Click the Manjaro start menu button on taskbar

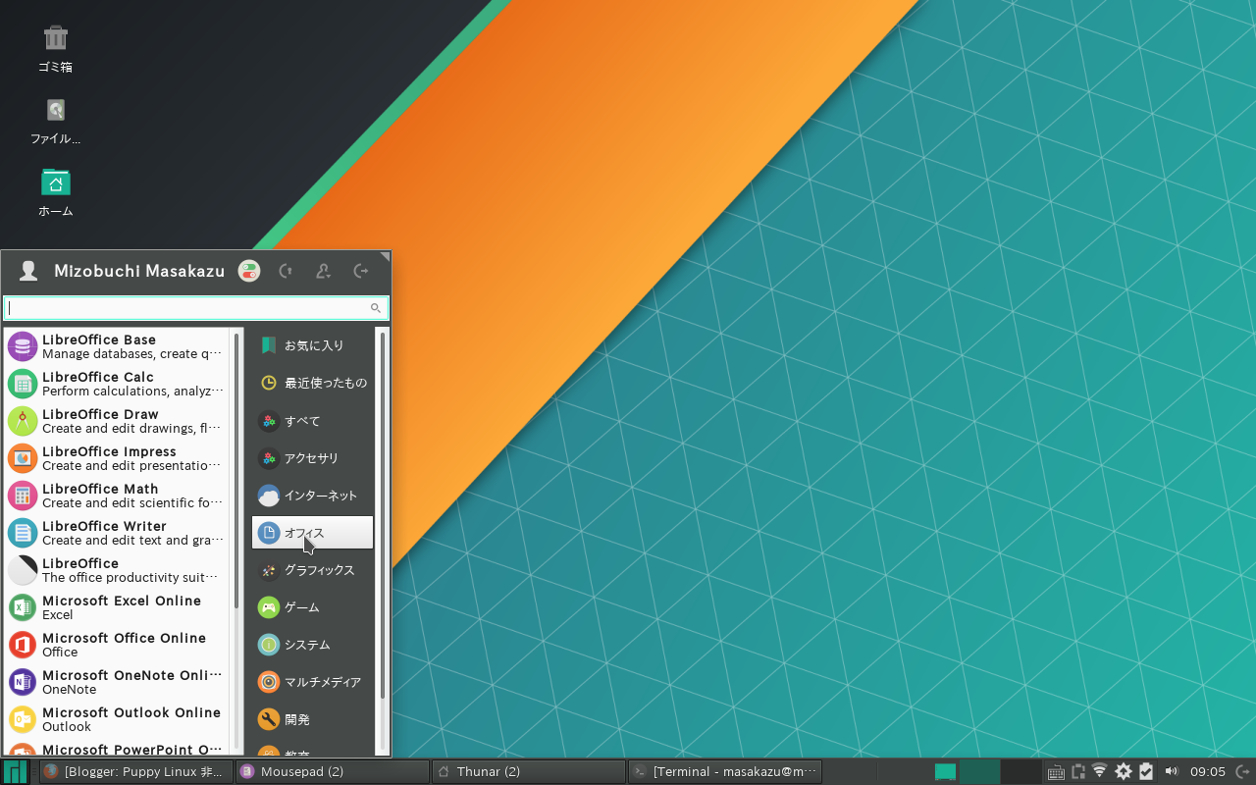pyautogui.click(x=16, y=771)
